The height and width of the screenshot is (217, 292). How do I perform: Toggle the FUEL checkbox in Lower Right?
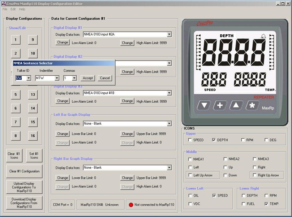pos(244,204)
